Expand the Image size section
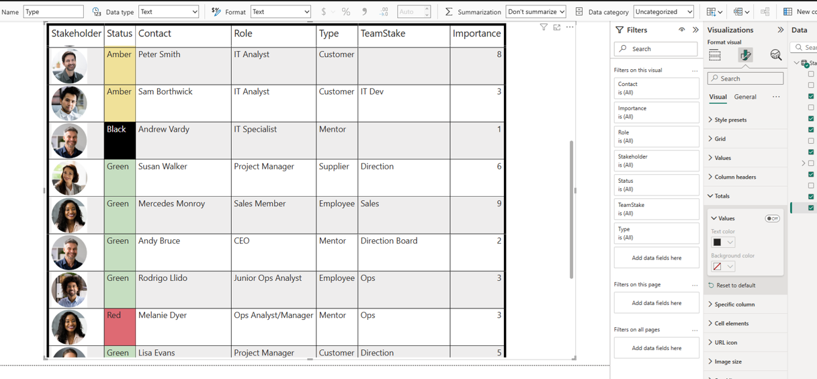Image resolution: width=817 pixels, height=379 pixels. [x=746, y=362]
